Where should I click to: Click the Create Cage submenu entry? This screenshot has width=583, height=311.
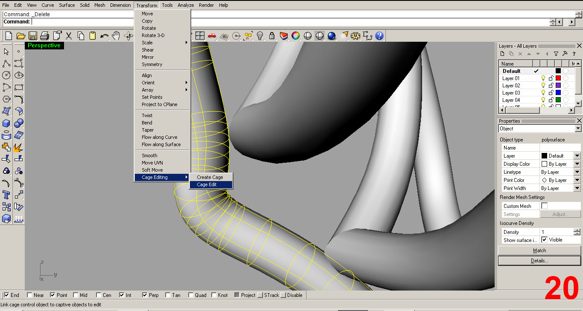[x=211, y=177]
